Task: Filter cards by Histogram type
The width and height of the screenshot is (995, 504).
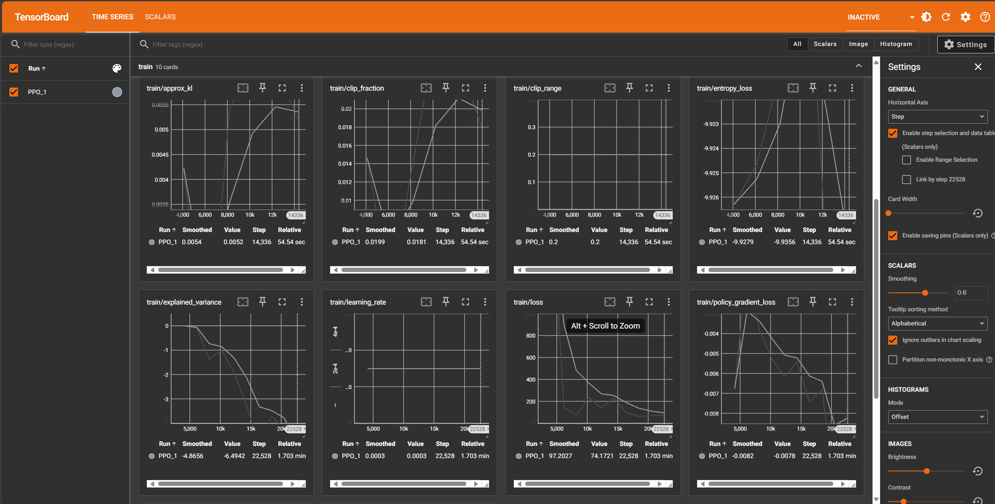Action: tap(896, 44)
